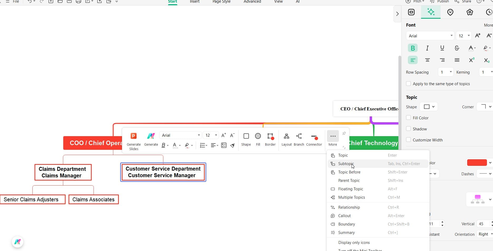Click the red border color swatch
Viewport: 493px width, 251px height.
(x=477, y=163)
